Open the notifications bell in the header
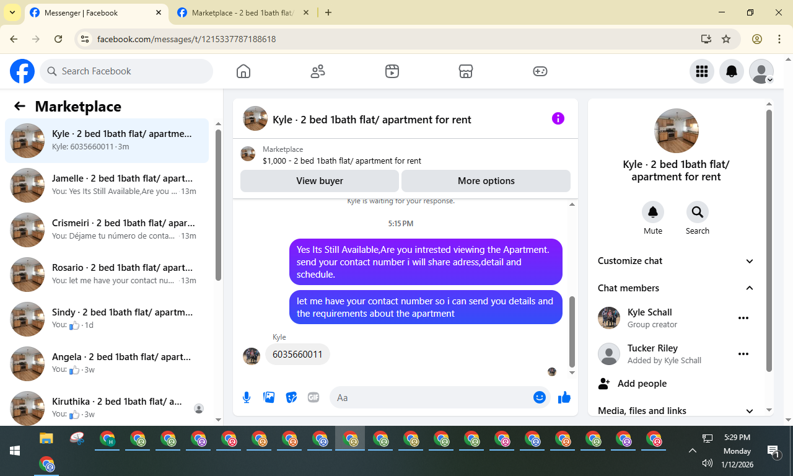The width and height of the screenshot is (793, 476). coord(732,71)
